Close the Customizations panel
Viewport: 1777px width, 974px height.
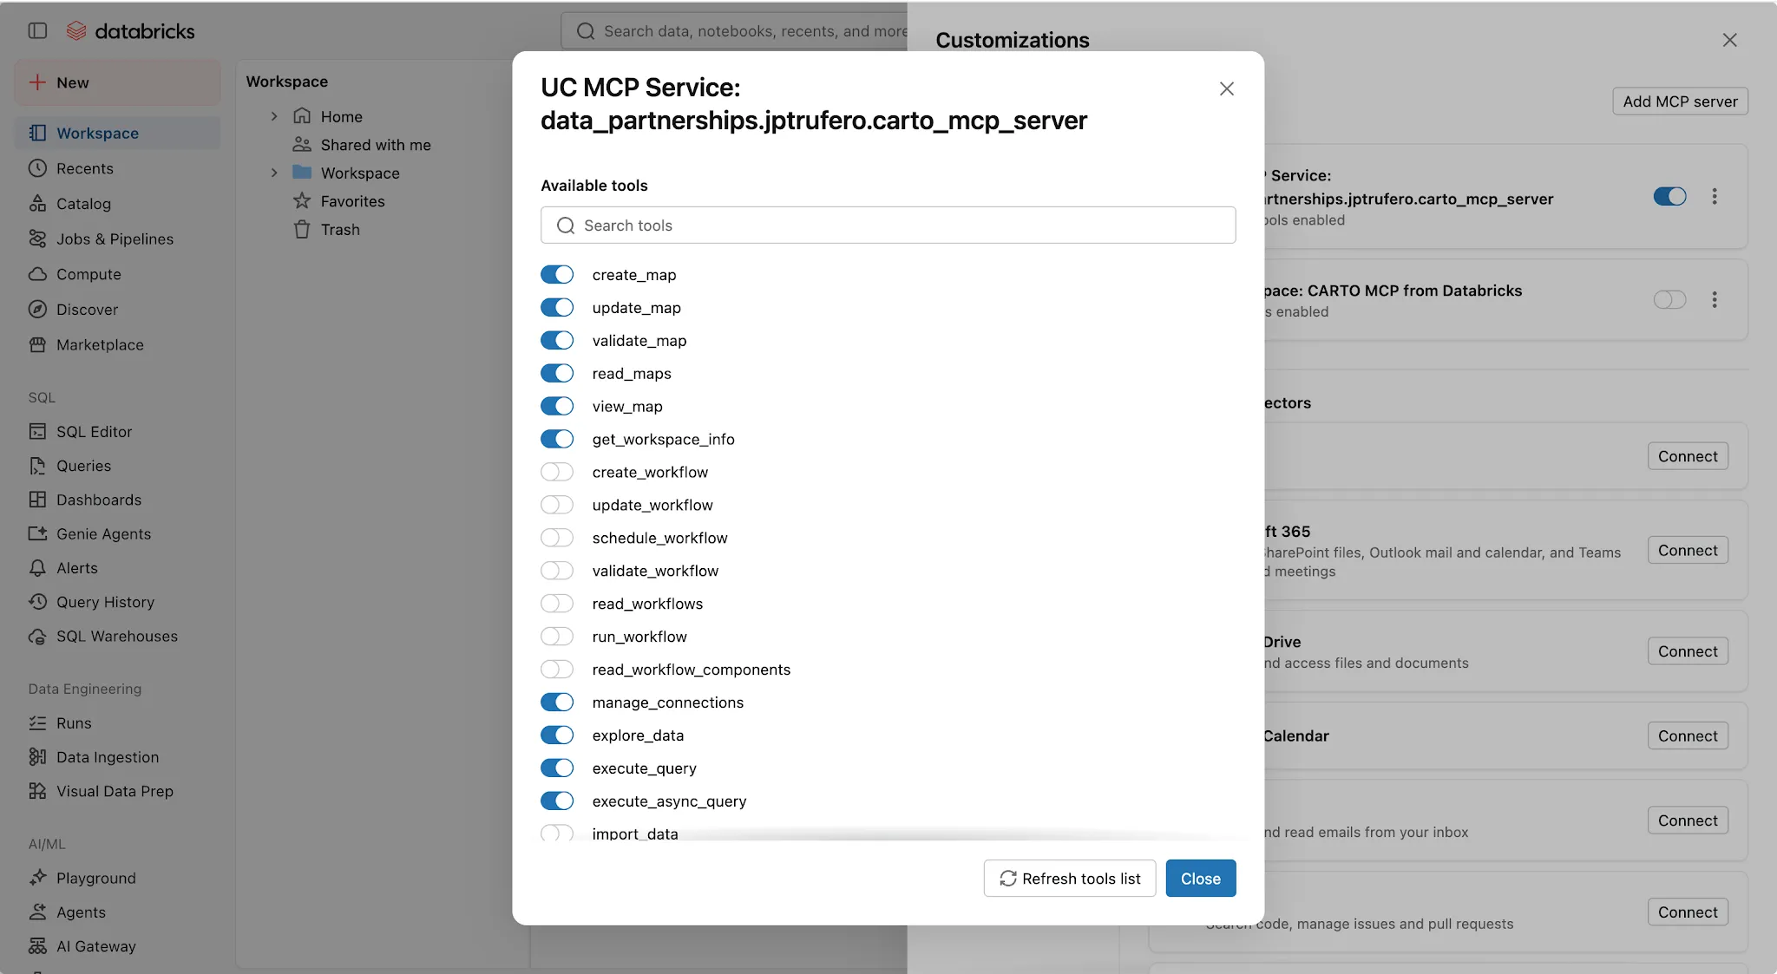[x=1729, y=40]
